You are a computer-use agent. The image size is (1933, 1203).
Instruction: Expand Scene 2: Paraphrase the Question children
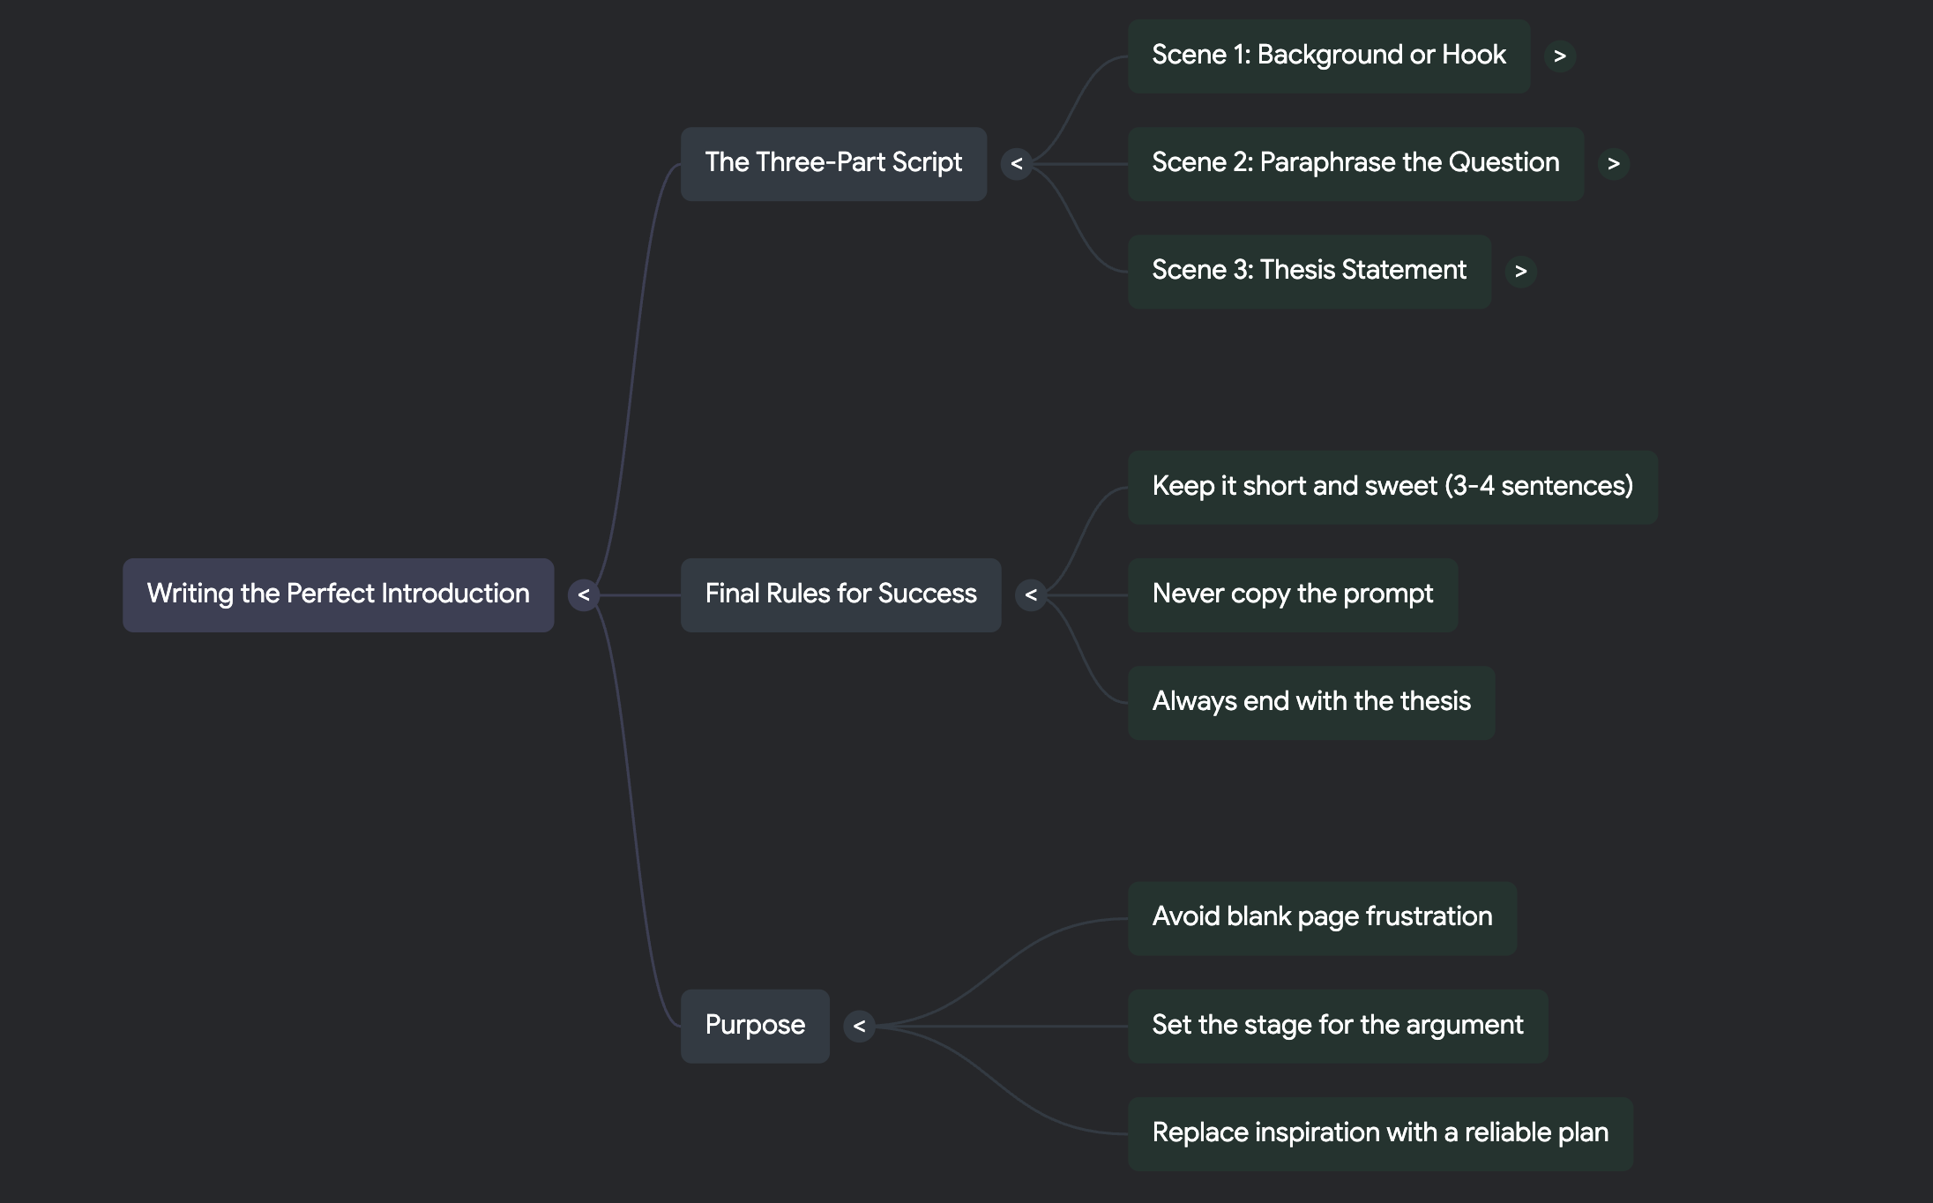pos(1614,164)
